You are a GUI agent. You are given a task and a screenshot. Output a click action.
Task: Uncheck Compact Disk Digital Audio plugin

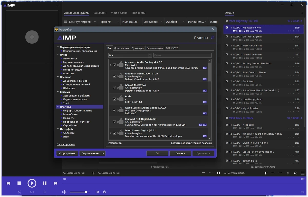[x=114, y=122]
